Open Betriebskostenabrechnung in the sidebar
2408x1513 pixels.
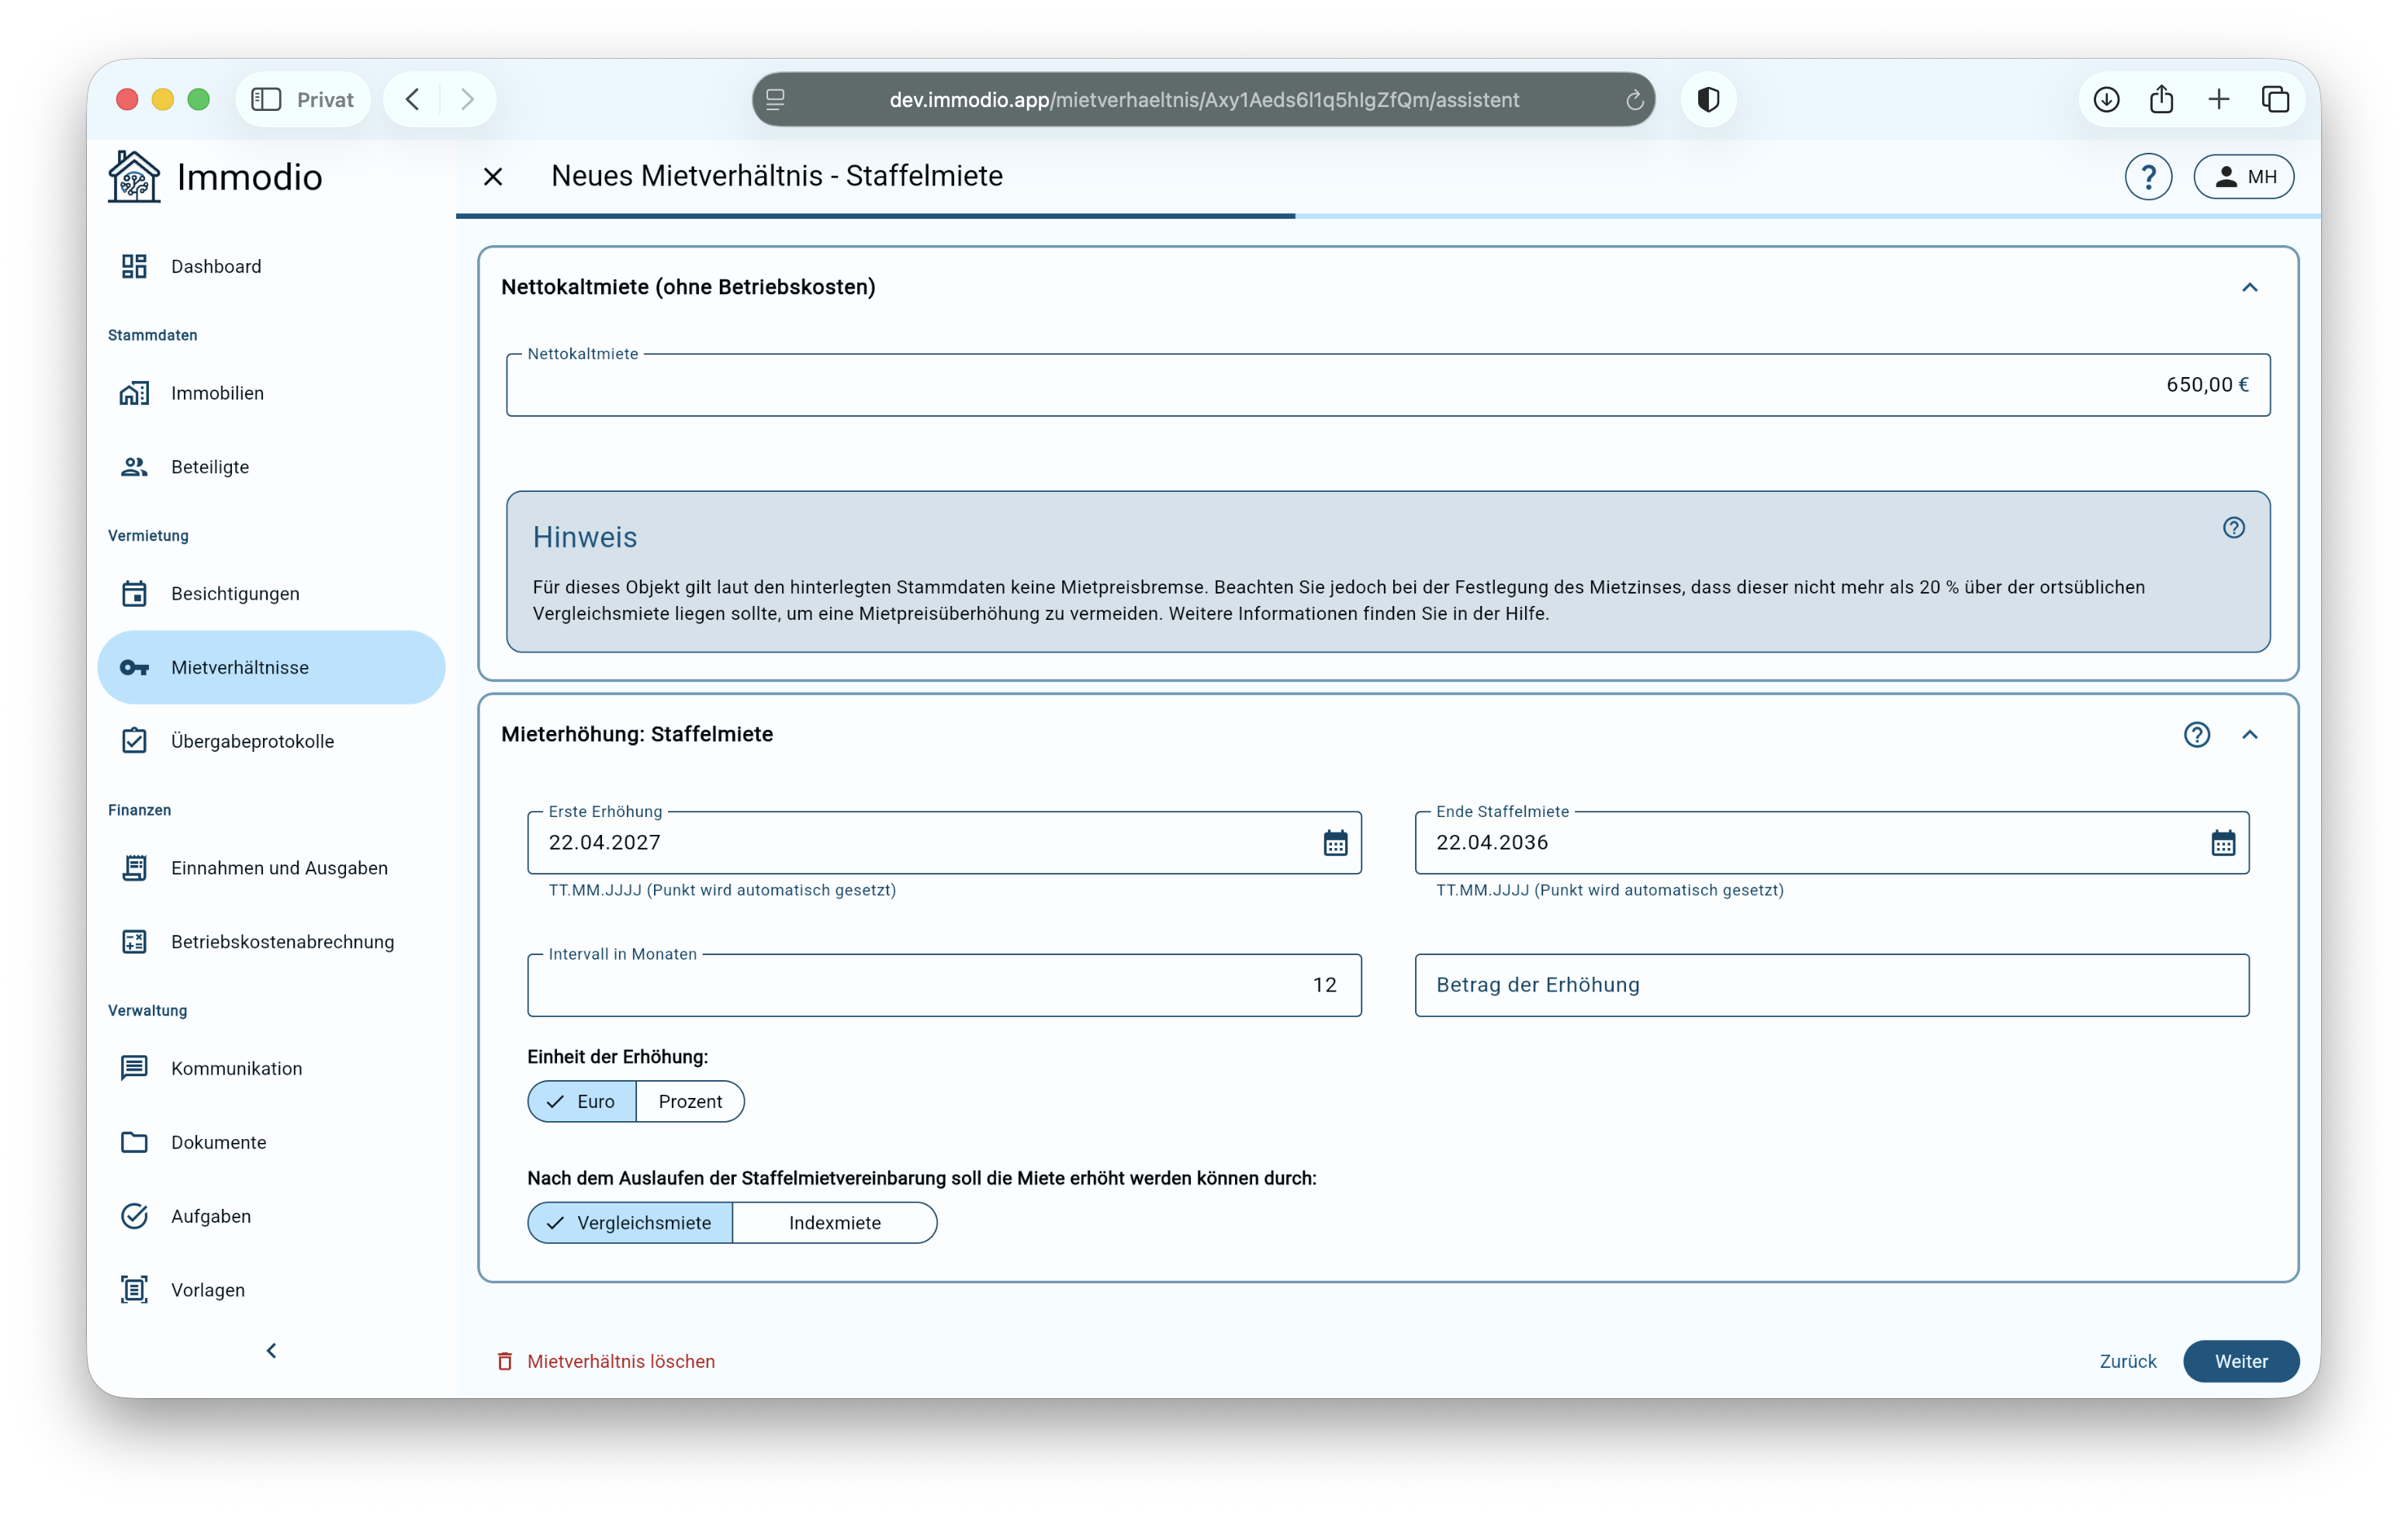click(x=271, y=942)
